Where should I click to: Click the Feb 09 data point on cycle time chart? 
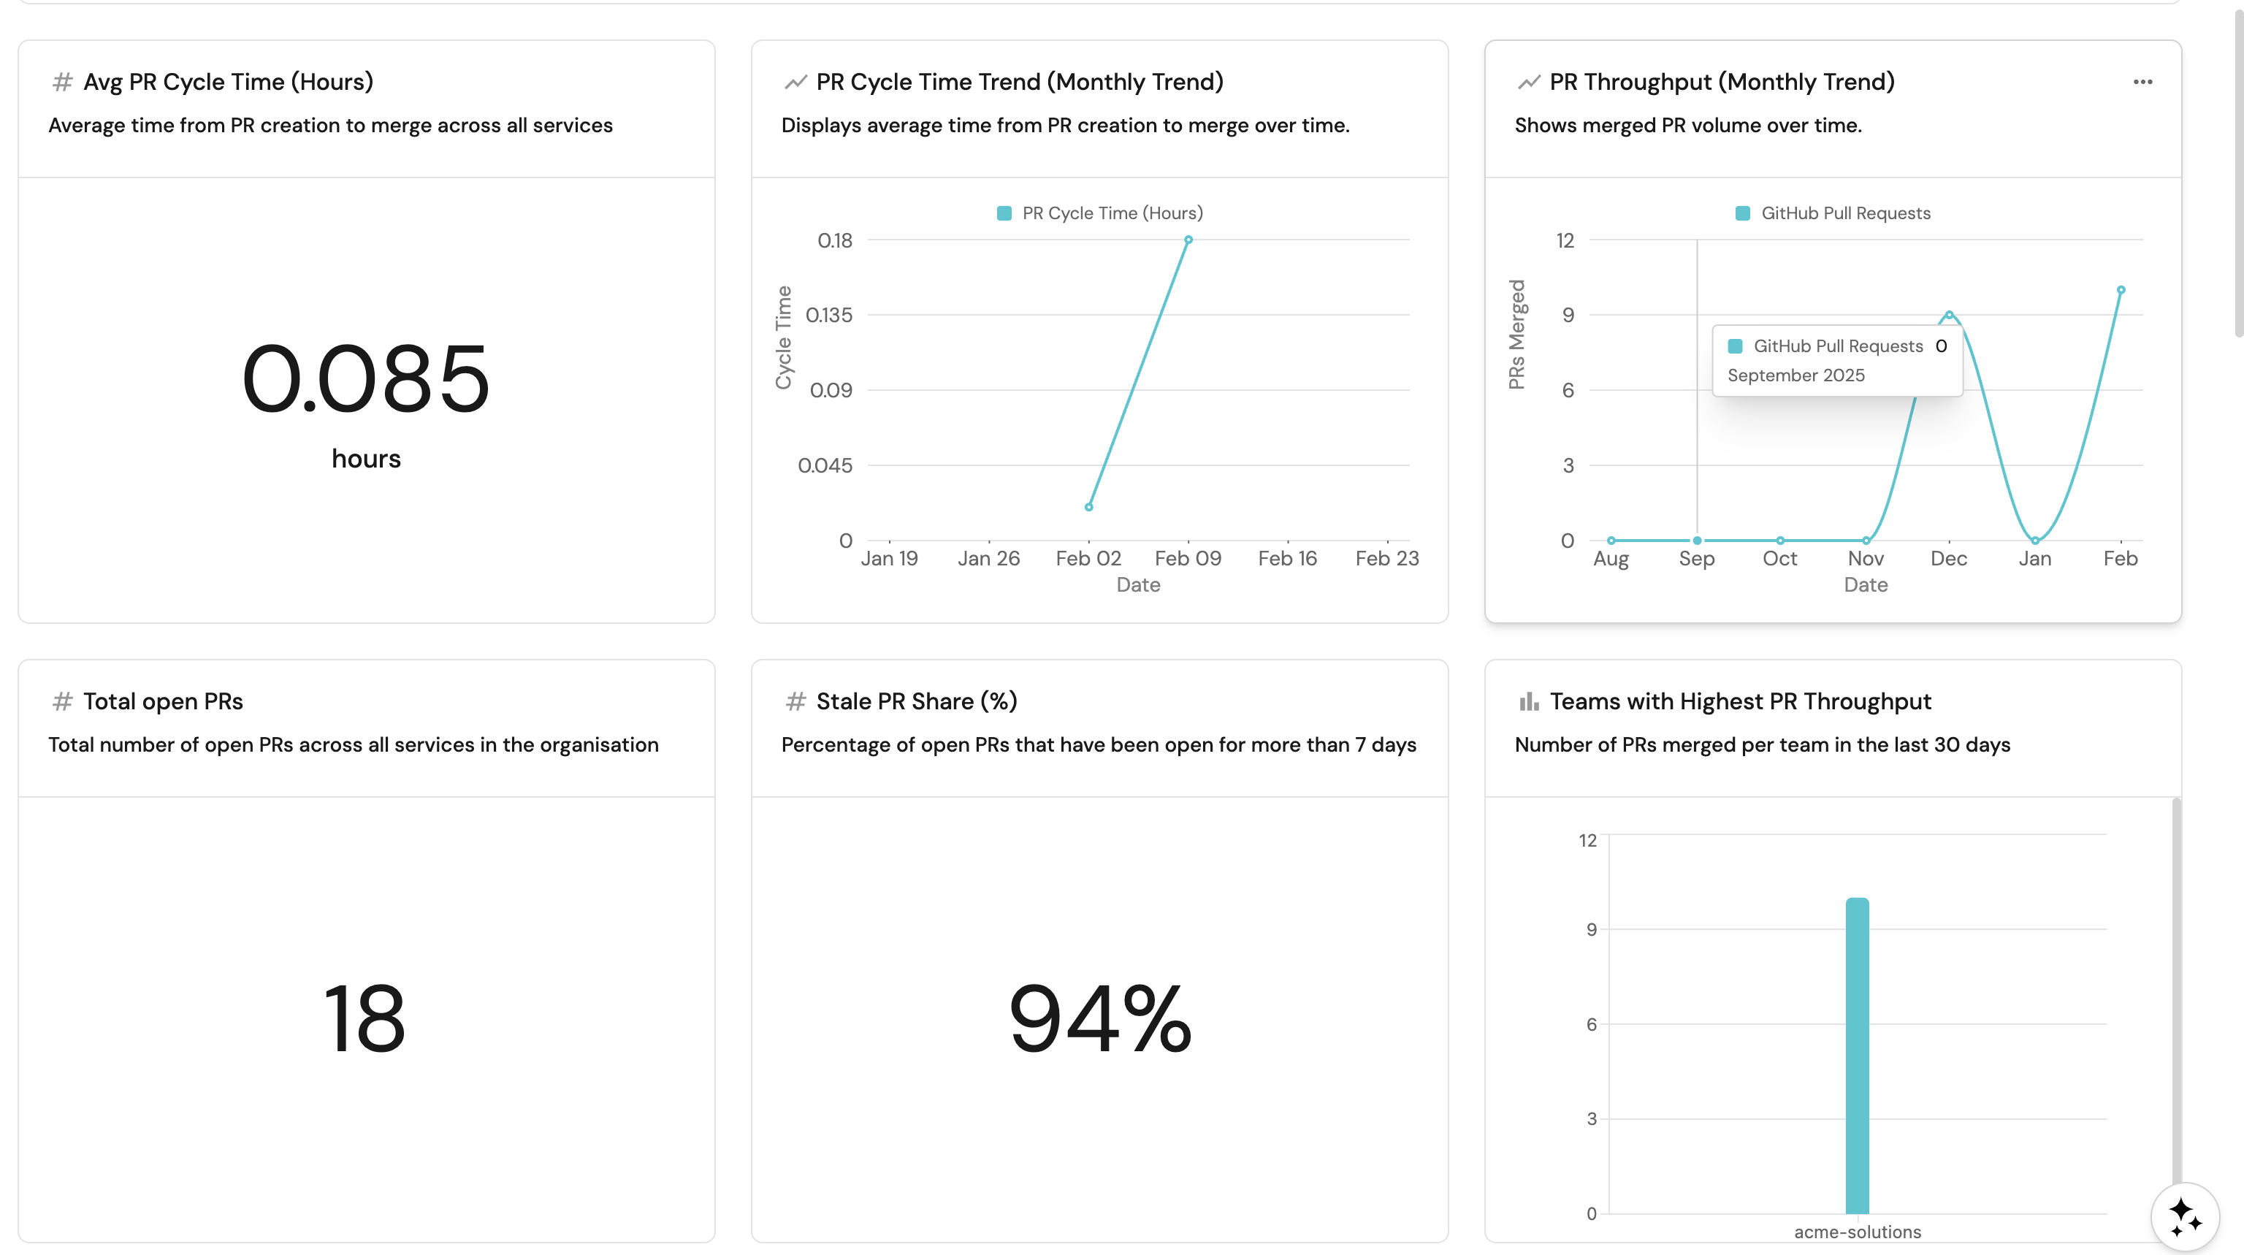pyautogui.click(x=1188, y=240)
